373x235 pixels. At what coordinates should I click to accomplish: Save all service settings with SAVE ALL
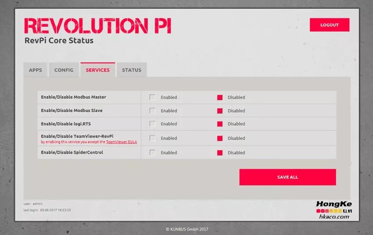[x=287, y=177]
